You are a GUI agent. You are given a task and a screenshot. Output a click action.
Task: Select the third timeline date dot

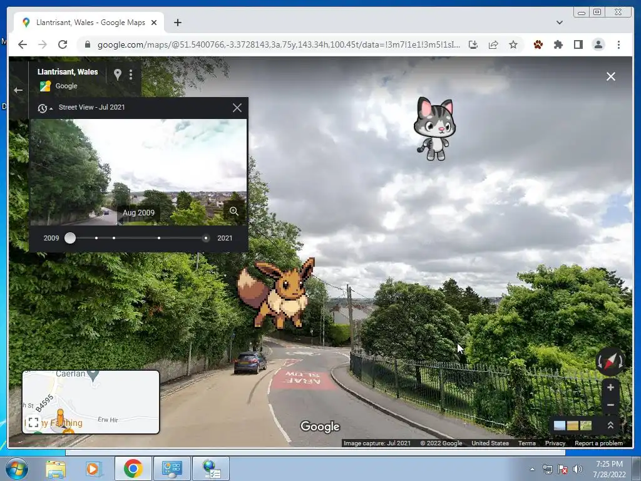(114, 238)
